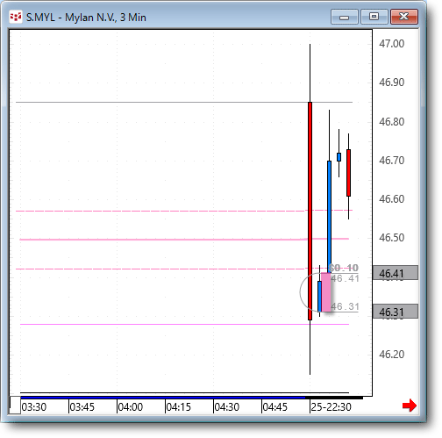Click the small blue candle at 46.71
The width and height of the screenshot is (442, 438).
click(x=339, y=157)
